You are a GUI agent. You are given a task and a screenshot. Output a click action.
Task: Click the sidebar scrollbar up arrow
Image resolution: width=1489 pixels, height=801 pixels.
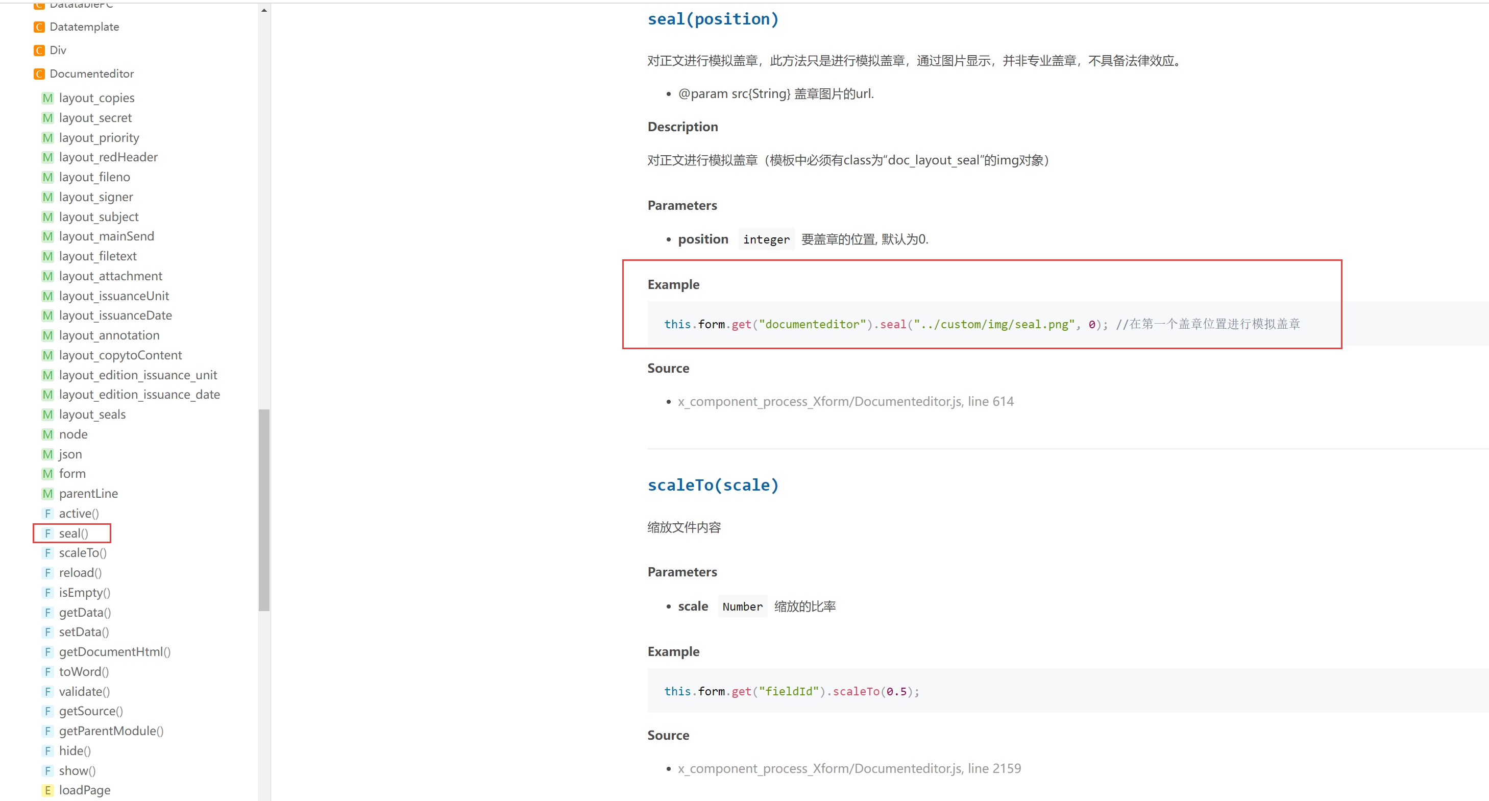click(264, 10)
